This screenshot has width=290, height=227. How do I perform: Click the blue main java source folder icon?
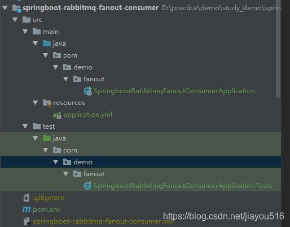(47, 43)
